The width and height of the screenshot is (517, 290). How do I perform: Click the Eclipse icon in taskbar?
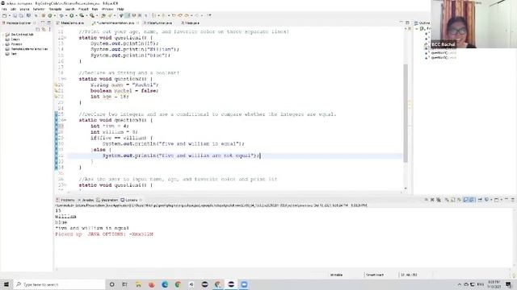pos(231,284)
